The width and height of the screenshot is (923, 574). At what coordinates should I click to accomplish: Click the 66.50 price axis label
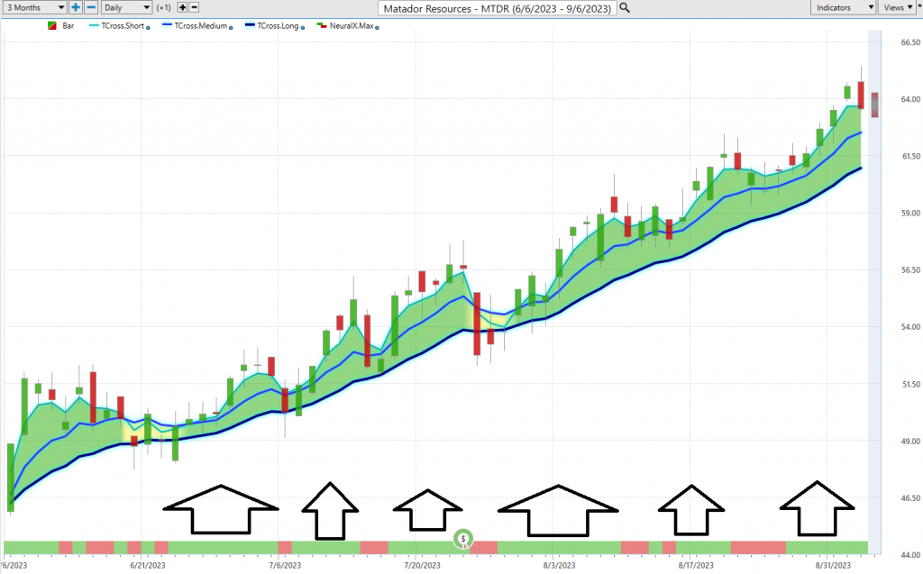[910, 42]
